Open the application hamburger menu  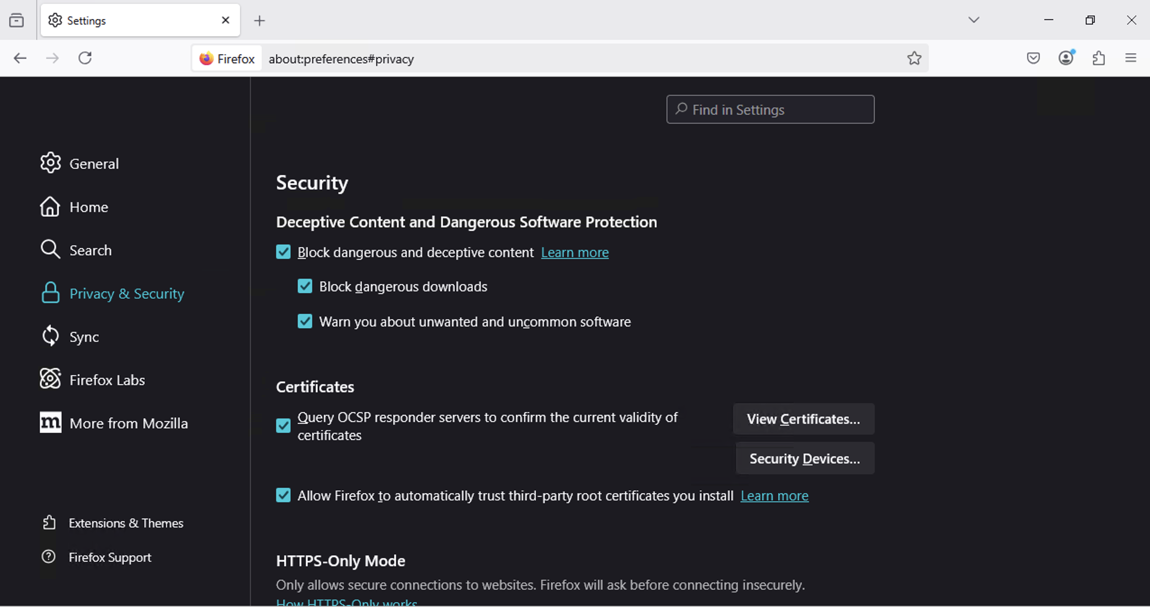point(1130,58)
